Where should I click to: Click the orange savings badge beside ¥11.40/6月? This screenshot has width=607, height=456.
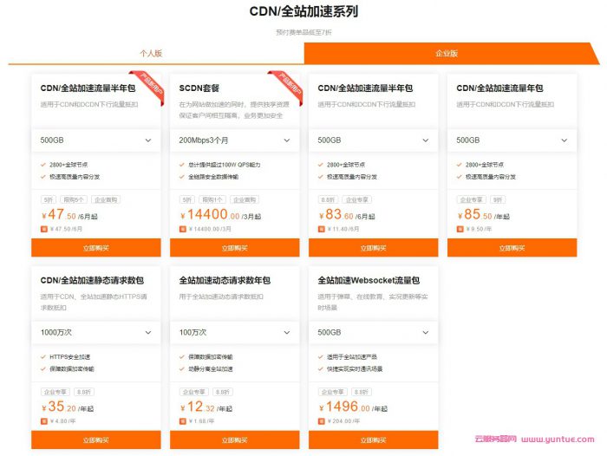(322, 229)
